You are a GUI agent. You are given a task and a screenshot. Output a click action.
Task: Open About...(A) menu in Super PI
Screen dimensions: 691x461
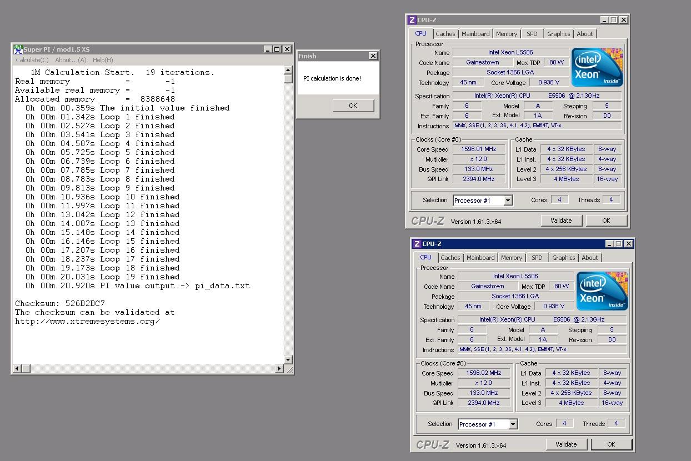point(71,60)
